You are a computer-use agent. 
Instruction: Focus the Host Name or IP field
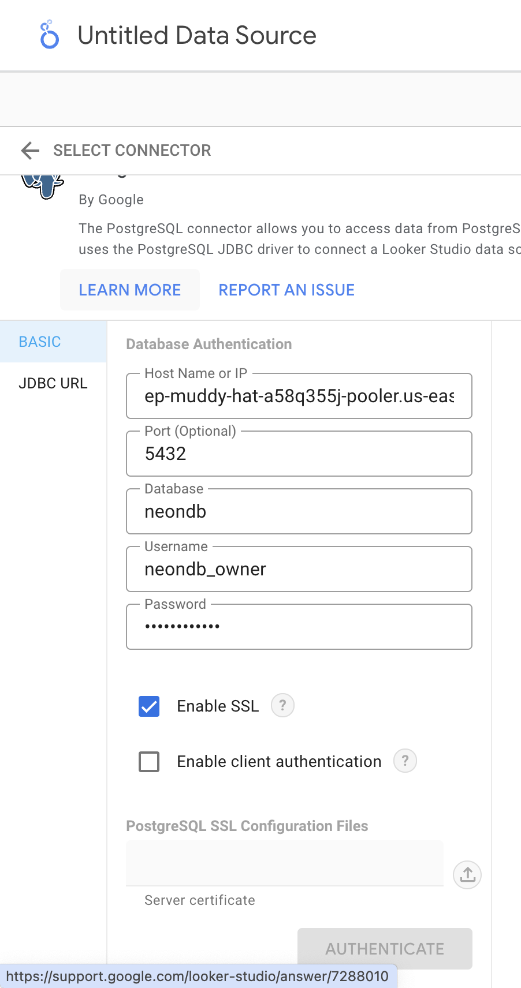(299, 396)
